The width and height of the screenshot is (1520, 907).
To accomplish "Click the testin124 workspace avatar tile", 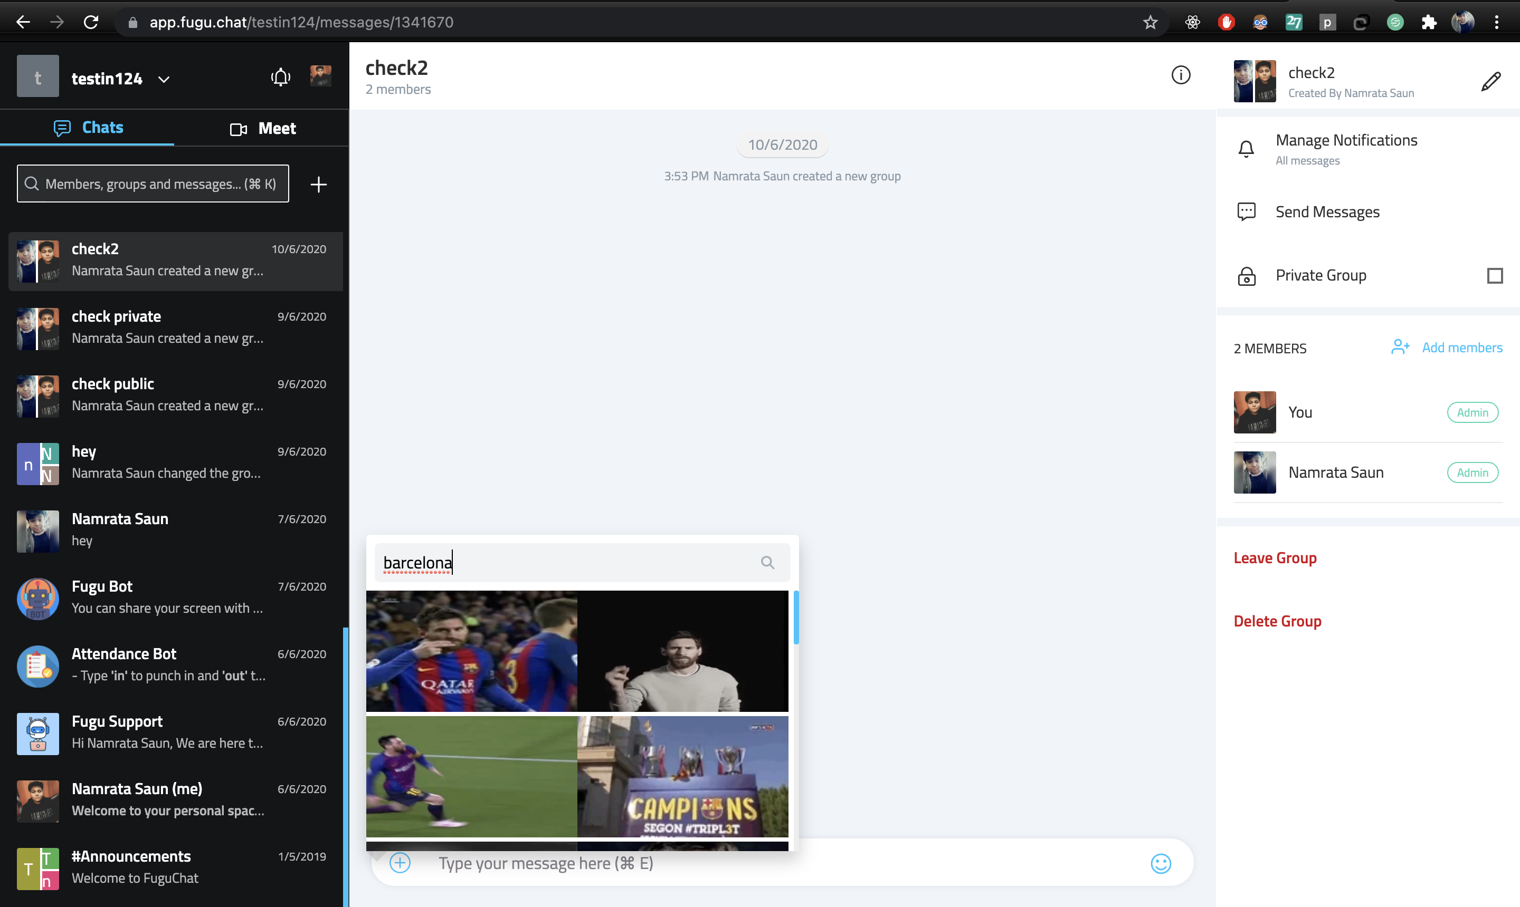I will (x=38, y=76).
